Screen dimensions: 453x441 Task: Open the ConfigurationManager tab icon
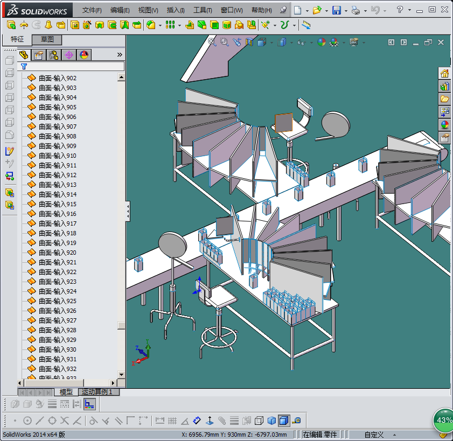tap(53, 54)
